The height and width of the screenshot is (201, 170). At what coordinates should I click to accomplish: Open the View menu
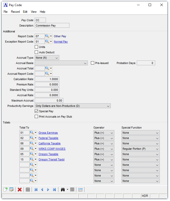coord(34,12)
